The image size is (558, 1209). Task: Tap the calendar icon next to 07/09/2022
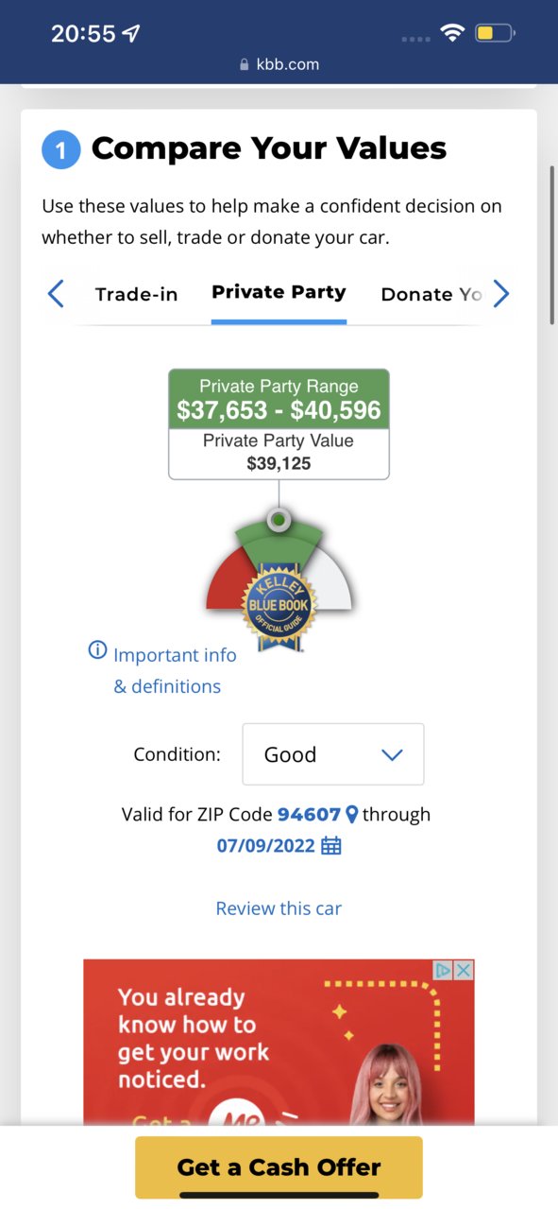pyautogui.click(x=331, y=845)
